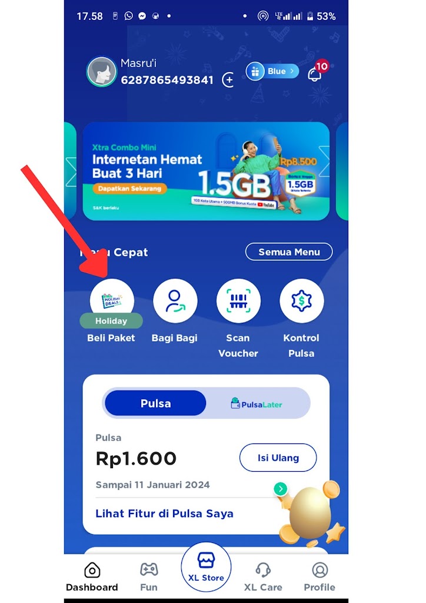Go to the Profile tab
Screen dimensions: 426x603
319,577
